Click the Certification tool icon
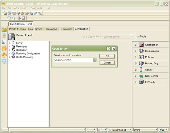170x133 pixels. 141,45
